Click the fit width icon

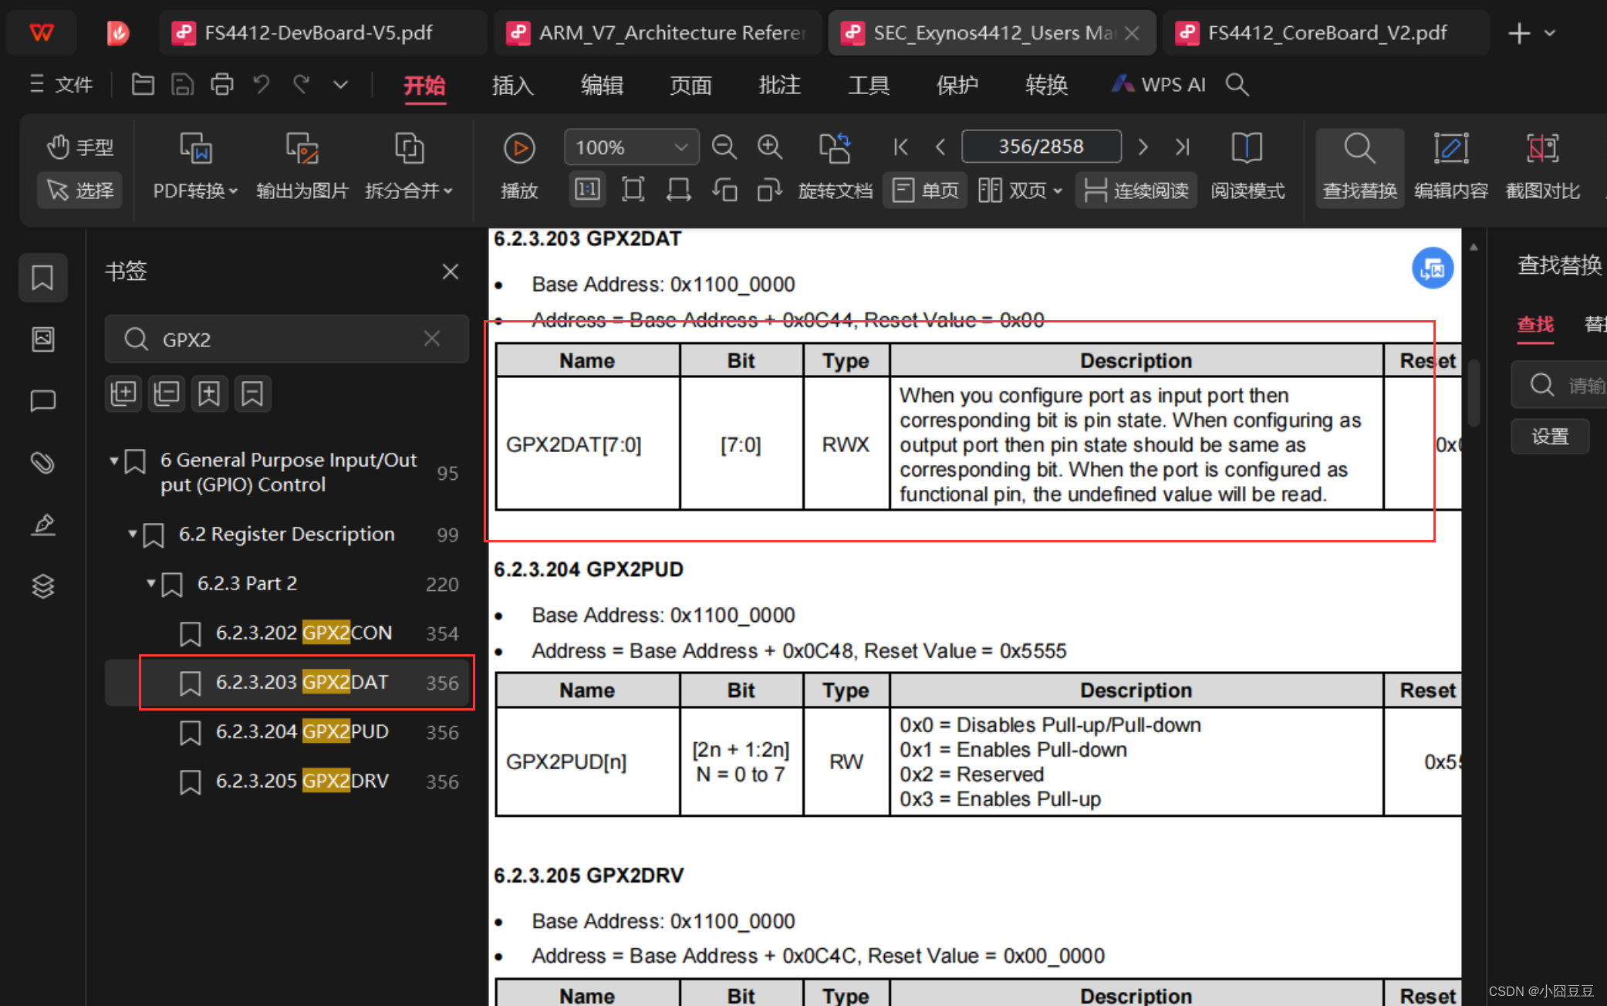point(678,190)
